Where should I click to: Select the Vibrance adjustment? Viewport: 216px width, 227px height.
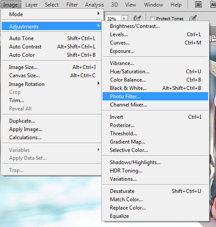[155, 63]
